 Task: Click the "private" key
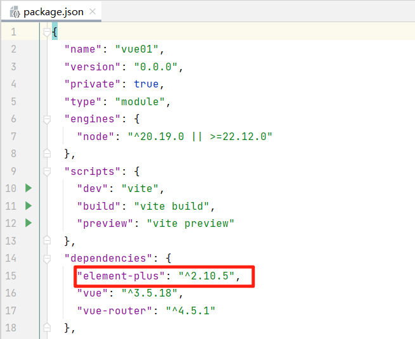93,84
